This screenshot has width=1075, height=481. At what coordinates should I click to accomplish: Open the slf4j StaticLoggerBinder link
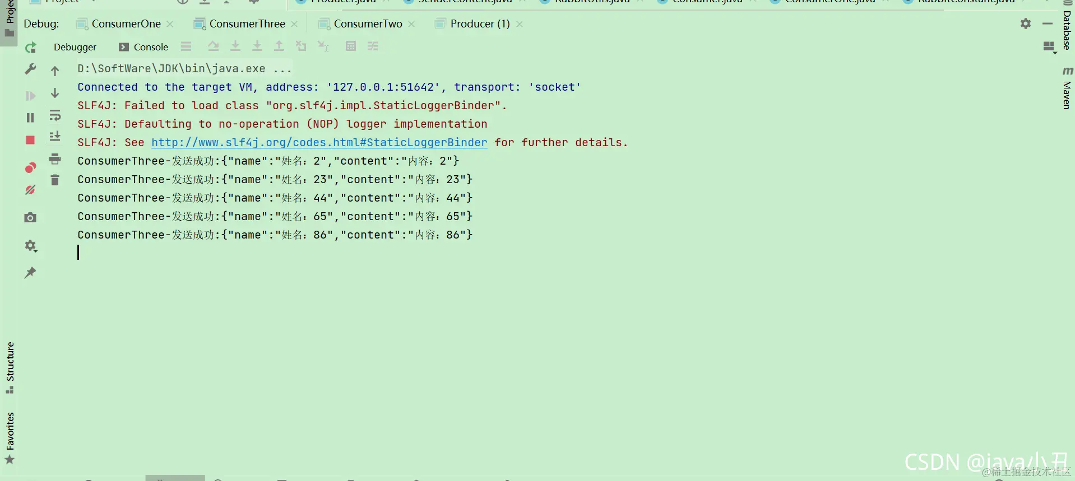(x=319, y=142)
